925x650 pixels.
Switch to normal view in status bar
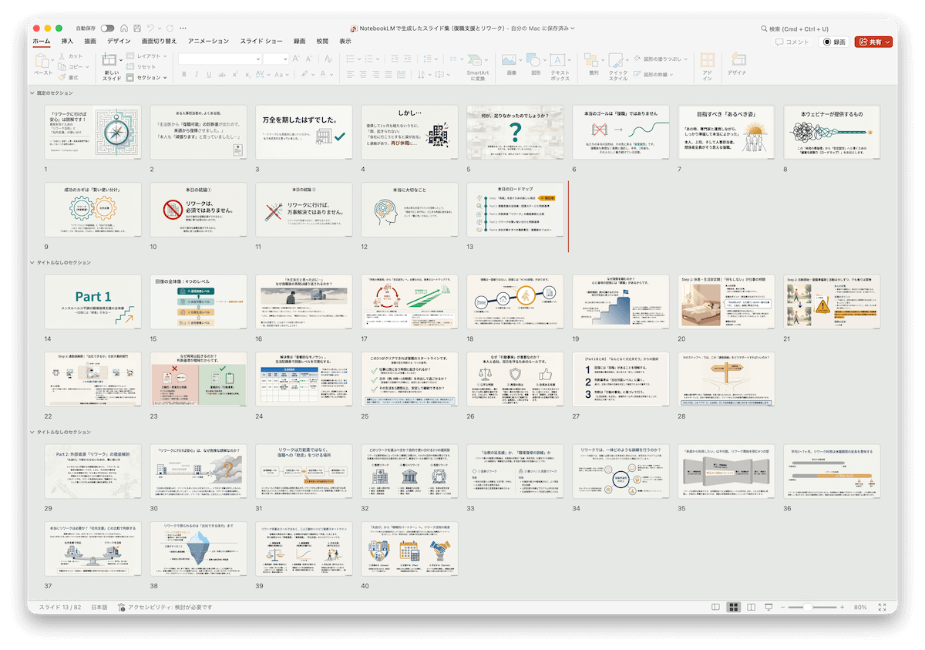point(716,608)
